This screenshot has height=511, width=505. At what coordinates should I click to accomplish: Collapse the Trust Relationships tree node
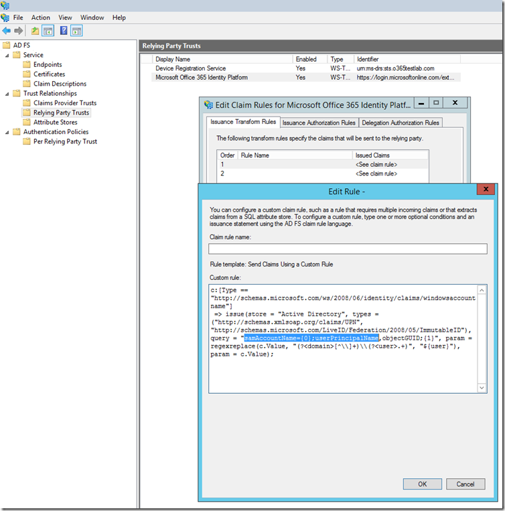(x=7, y=94)
